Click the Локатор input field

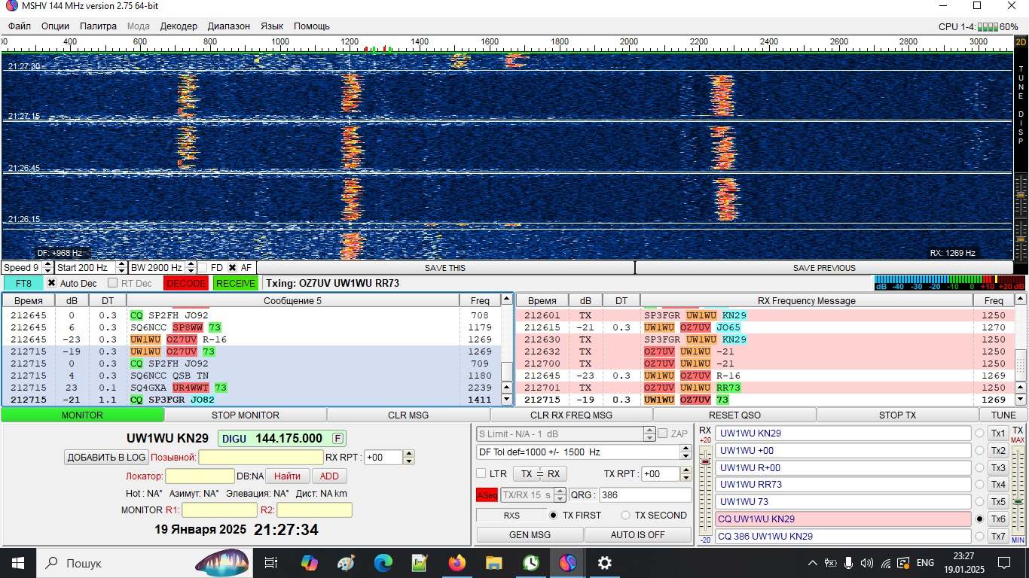[200, 476]
